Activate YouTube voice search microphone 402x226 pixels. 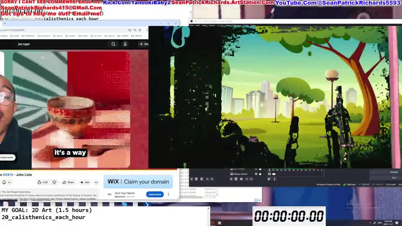[125, 44]
